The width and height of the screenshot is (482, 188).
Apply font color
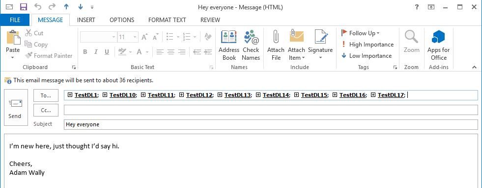tap(139, 52)
